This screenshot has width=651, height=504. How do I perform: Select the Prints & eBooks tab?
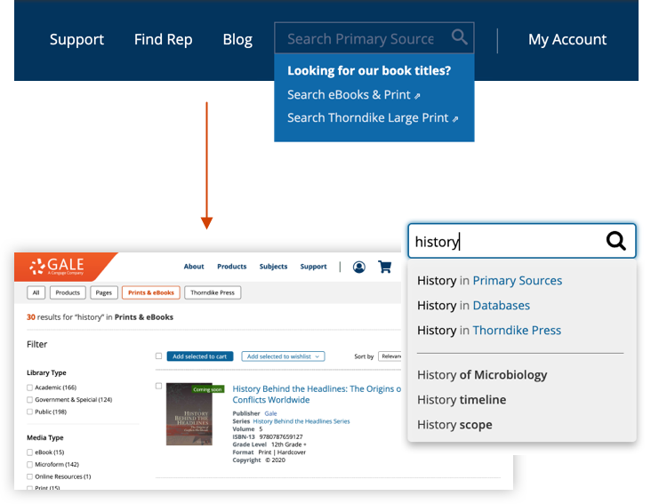coord(151,292)
